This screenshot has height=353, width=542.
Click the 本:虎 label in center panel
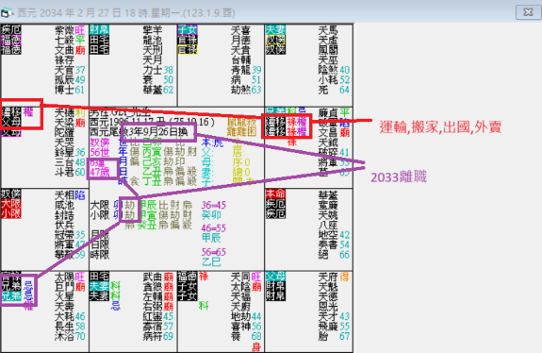212,143
